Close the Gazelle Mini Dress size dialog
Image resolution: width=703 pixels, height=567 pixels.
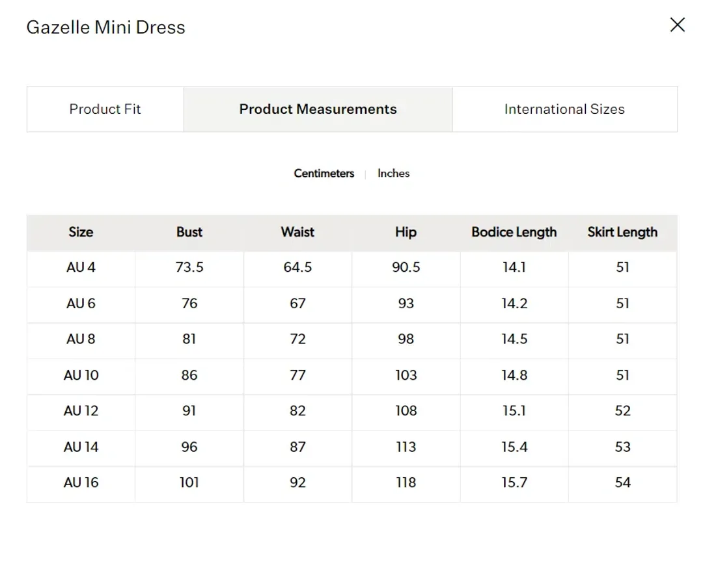[x=677, y=25]
